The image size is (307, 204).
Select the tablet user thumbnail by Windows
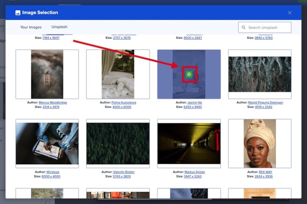47,144
